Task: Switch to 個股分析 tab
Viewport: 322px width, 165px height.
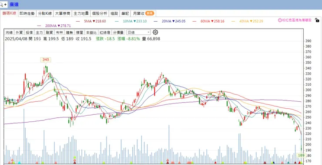Action: coord(99,13)
